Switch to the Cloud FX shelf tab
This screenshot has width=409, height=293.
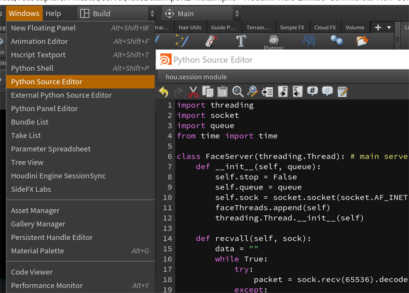[324, 27]
